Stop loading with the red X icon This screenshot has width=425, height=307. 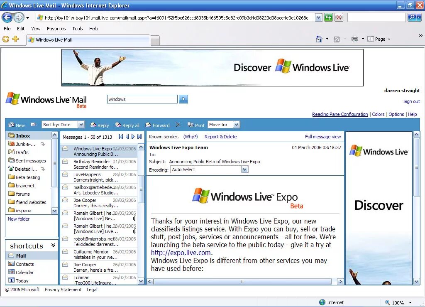pos(339,18)
